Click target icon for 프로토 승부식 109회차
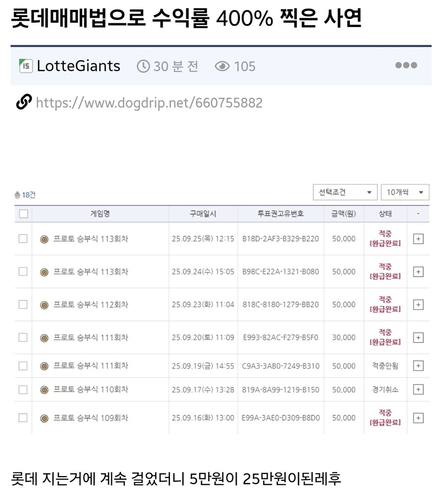 click(45, 418)
